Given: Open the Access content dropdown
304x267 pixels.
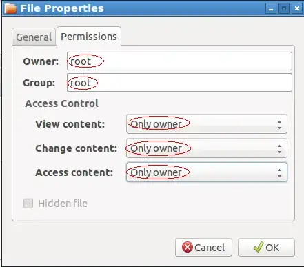Looking at the screenshot, I should click(207, 172).
